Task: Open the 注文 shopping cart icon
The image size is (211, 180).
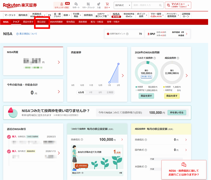Action: click(107, 4)
